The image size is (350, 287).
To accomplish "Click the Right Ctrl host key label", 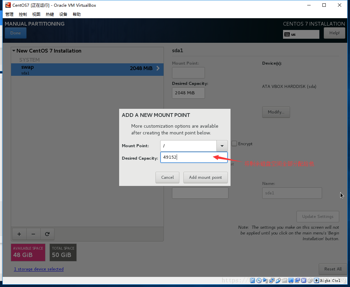I will tap(330, 281).
